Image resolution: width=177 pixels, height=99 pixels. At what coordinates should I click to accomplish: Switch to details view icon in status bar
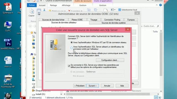156,97
